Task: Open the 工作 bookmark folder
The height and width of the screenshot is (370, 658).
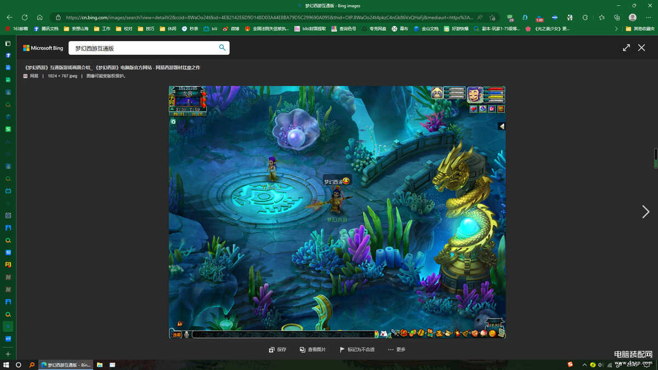Action: pyautogui.click(x=102, y=29)
